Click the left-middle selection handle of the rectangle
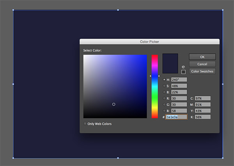234x166 pixels. [13, 84]
